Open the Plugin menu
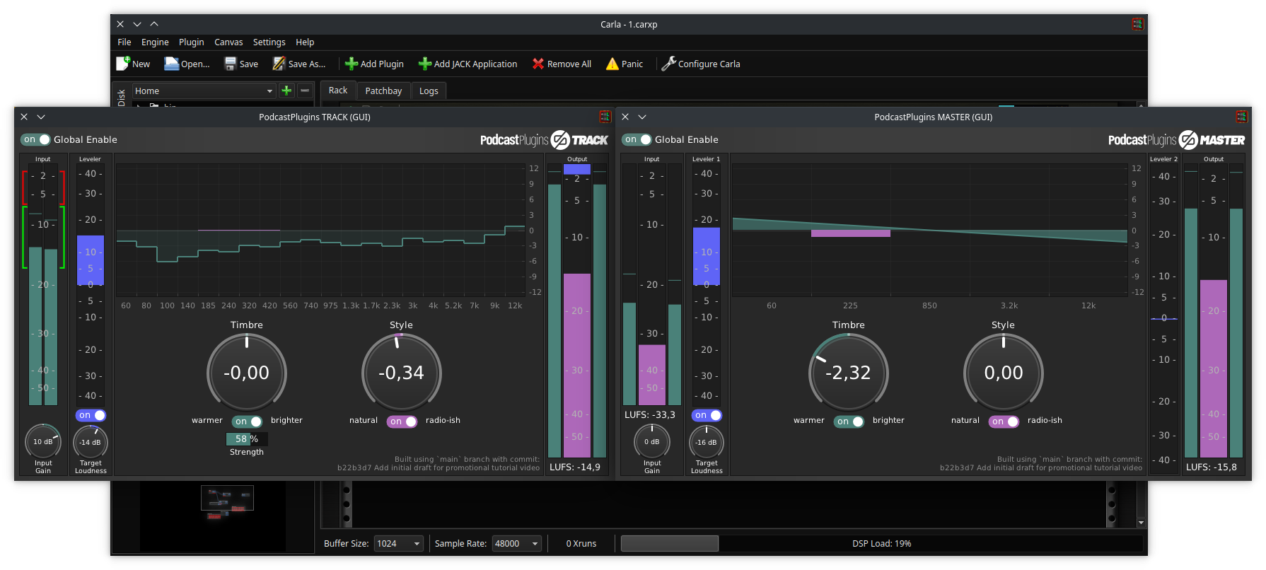Screen dimensions: 1266x570 (x=192, y=42)
